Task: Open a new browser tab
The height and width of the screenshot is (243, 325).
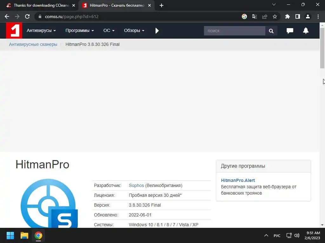Action: [162, 6]
